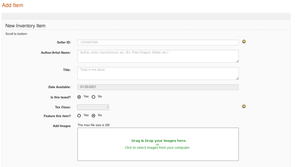Click the 'New Inventory Item' section title
The height and width of the screenshot is (167, 295).
[x=25, y=26]
